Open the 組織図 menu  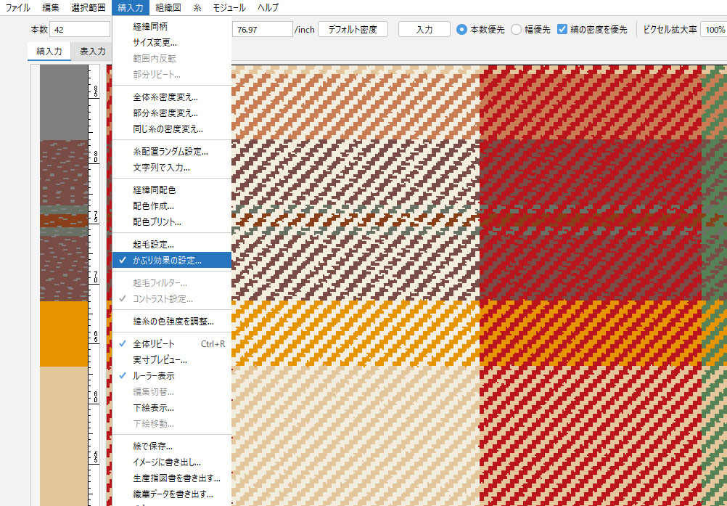coord(167,8)
